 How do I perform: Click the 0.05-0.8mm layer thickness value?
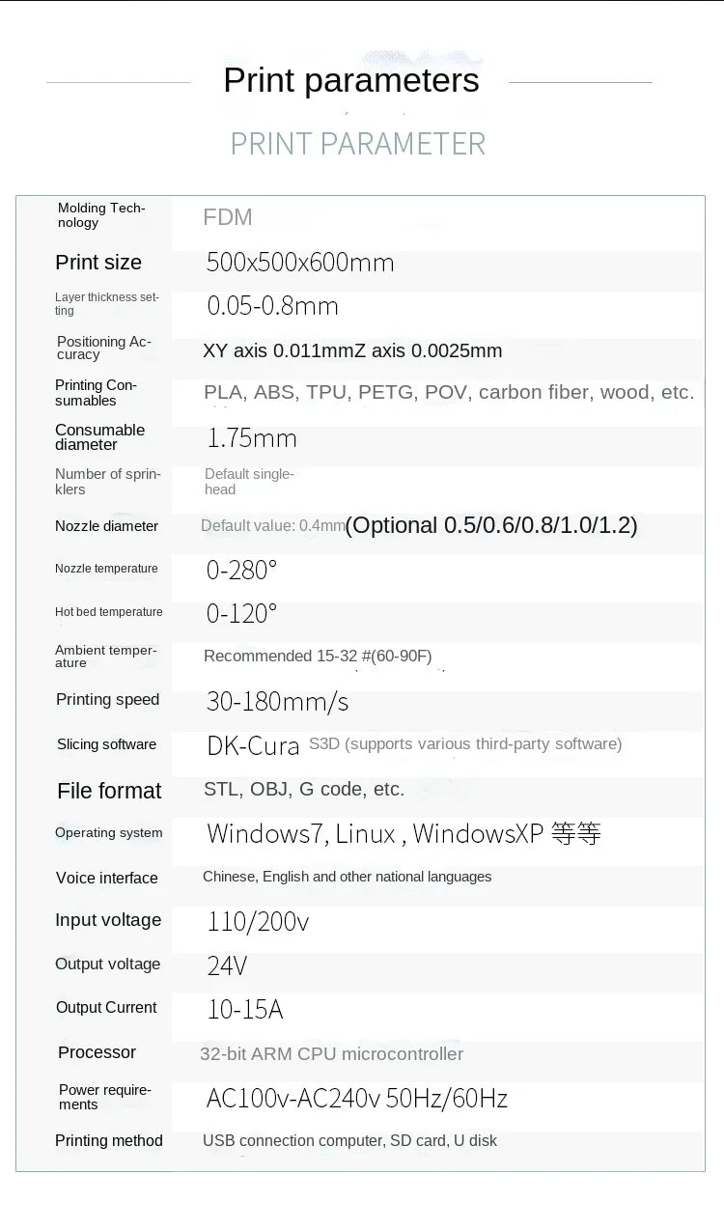tap(272, 307)
